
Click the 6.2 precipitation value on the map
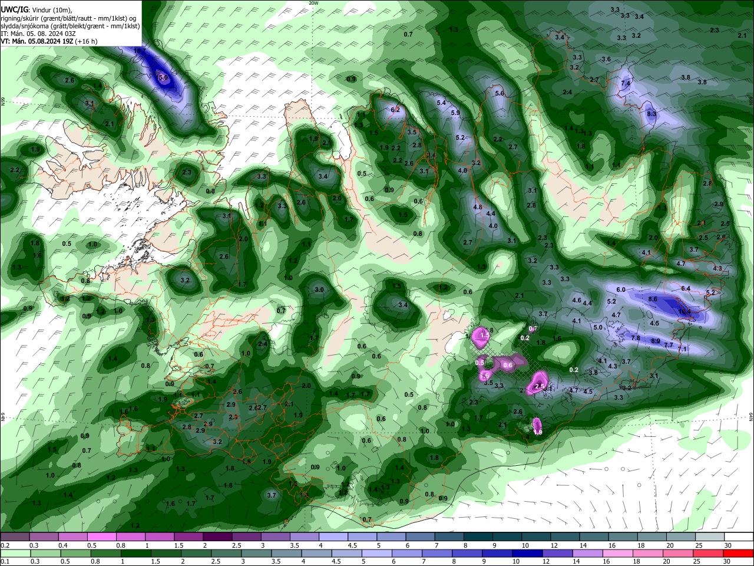pyautogui.click(x=395, y=110)
